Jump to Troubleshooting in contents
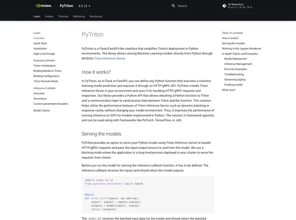Viewport: 296px width, 220px height. pyautogui.click(x=234, y=74)
